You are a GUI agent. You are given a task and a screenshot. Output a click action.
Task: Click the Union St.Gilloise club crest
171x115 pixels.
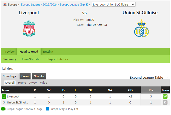click(141, 28)
